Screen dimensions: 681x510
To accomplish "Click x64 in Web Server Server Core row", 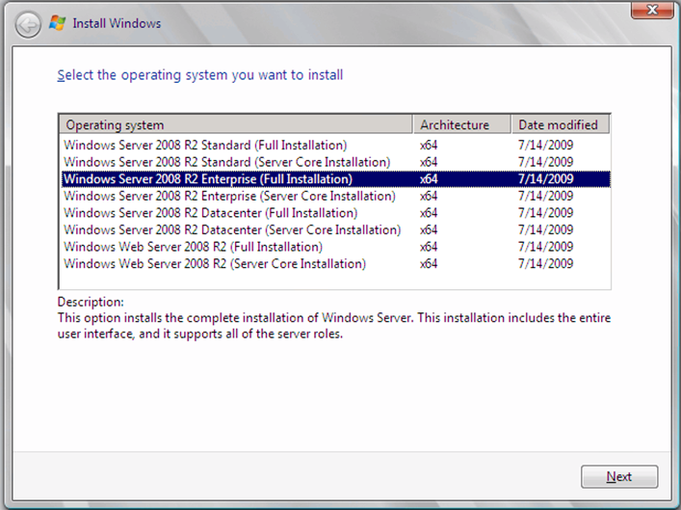I will click(x=429, y=263).
